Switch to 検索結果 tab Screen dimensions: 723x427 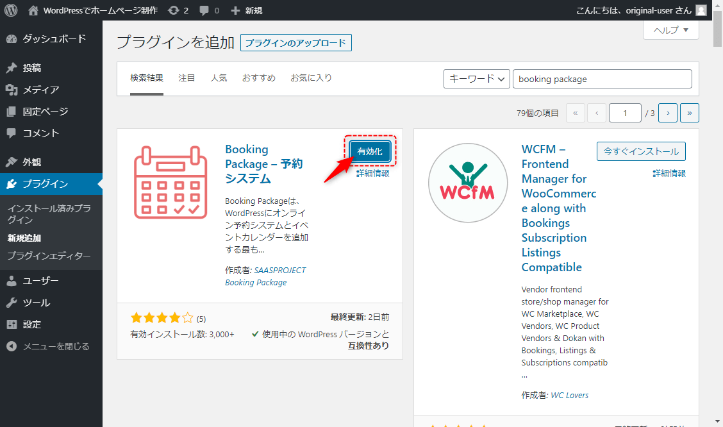(147, 78)
